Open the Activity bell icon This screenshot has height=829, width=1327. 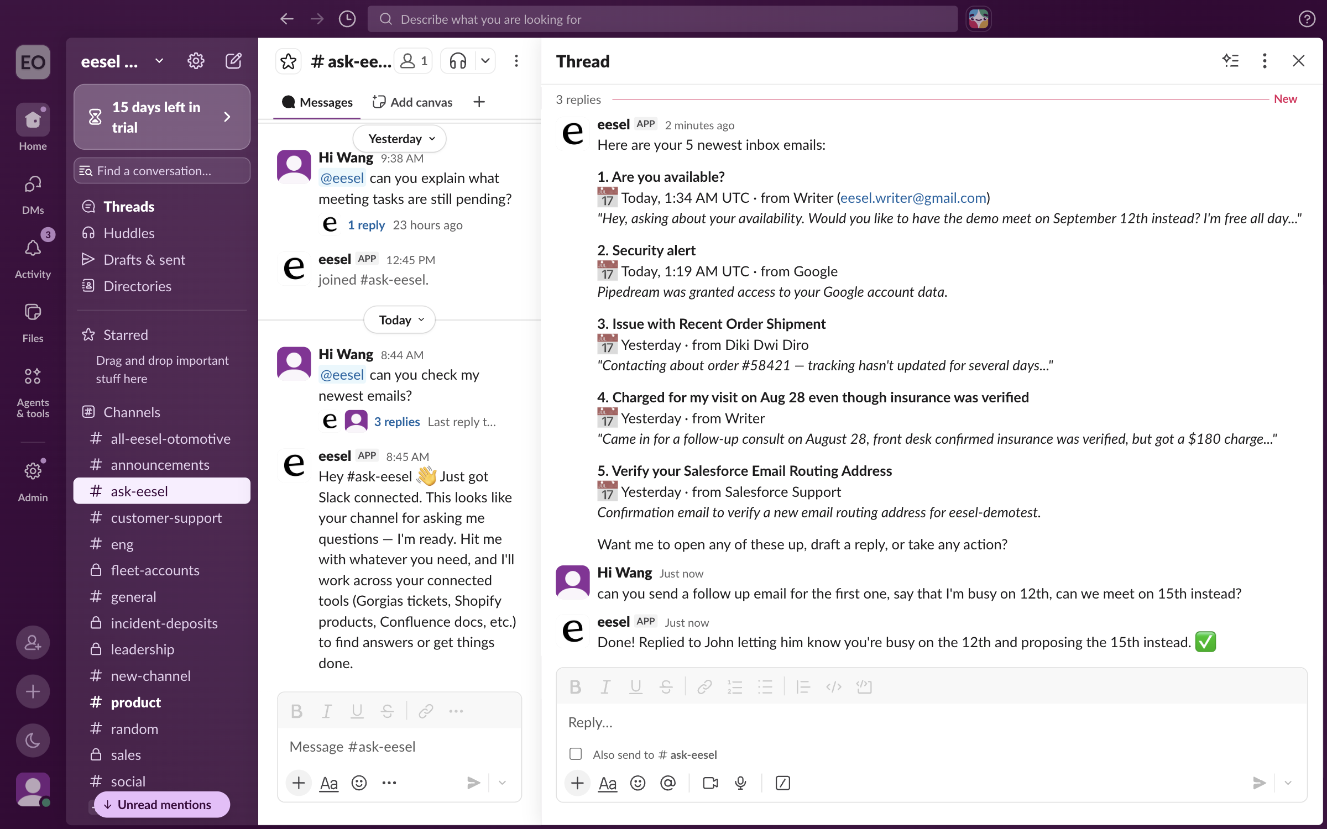coord(33,248)
